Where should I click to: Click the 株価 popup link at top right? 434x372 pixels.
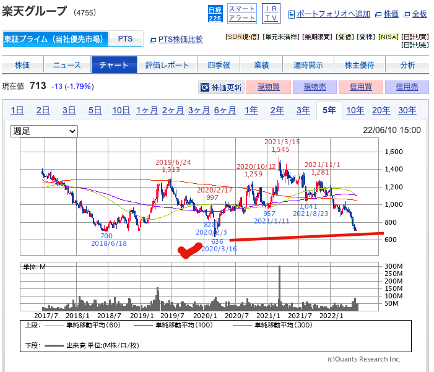point(391,14)
